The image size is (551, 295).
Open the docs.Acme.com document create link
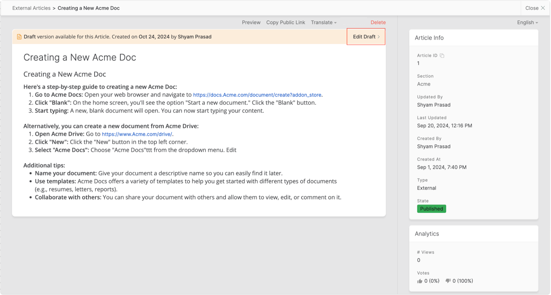pyautogui.click(x=257, y=95)
